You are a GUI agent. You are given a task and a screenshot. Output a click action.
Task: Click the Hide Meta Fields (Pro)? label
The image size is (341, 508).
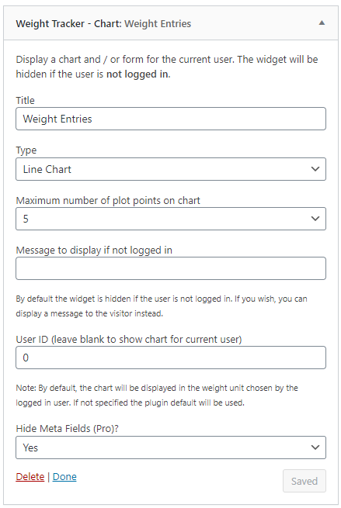coord(67,429)
